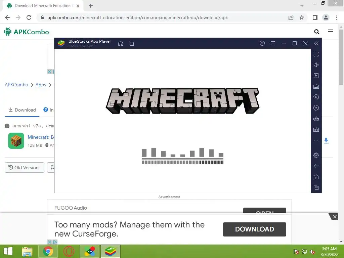
Task: Open Chrome three-dot menu
Action: tap(337, 17)
